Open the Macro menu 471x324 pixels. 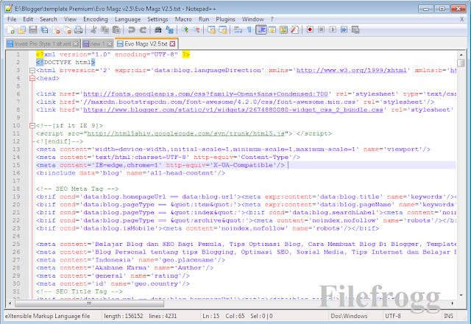[183, 19]
